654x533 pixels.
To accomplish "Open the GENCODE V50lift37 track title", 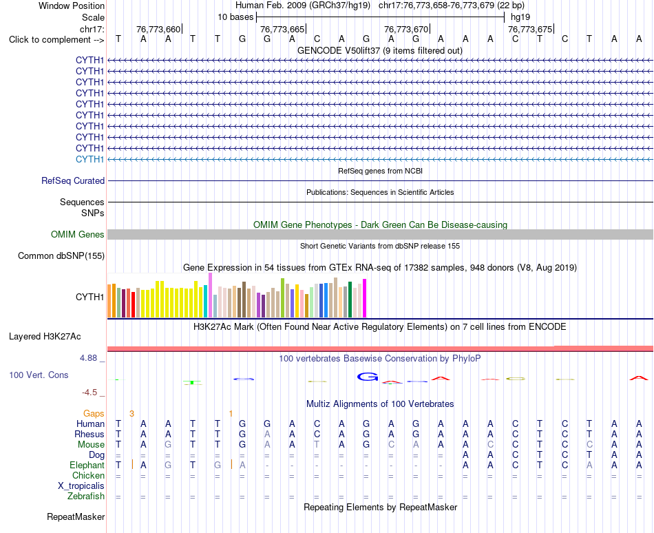I will pos(380,51).
